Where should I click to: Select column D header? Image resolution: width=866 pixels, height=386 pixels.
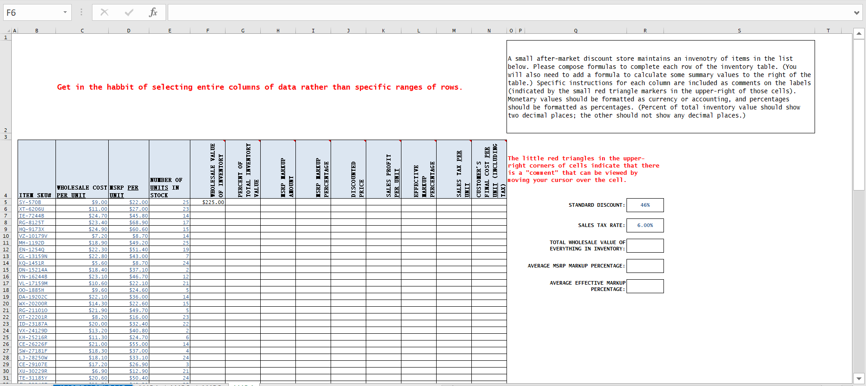point(129,31)
